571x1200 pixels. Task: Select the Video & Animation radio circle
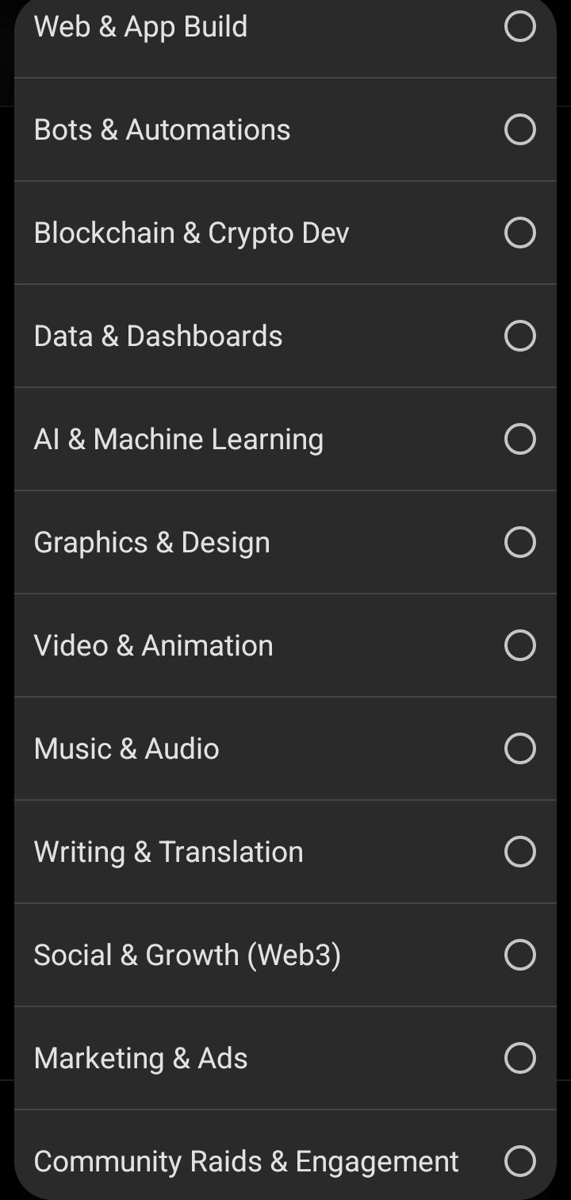coord(520,645)
